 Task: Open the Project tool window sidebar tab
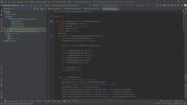pyautogui.click(x=1, y=12)
